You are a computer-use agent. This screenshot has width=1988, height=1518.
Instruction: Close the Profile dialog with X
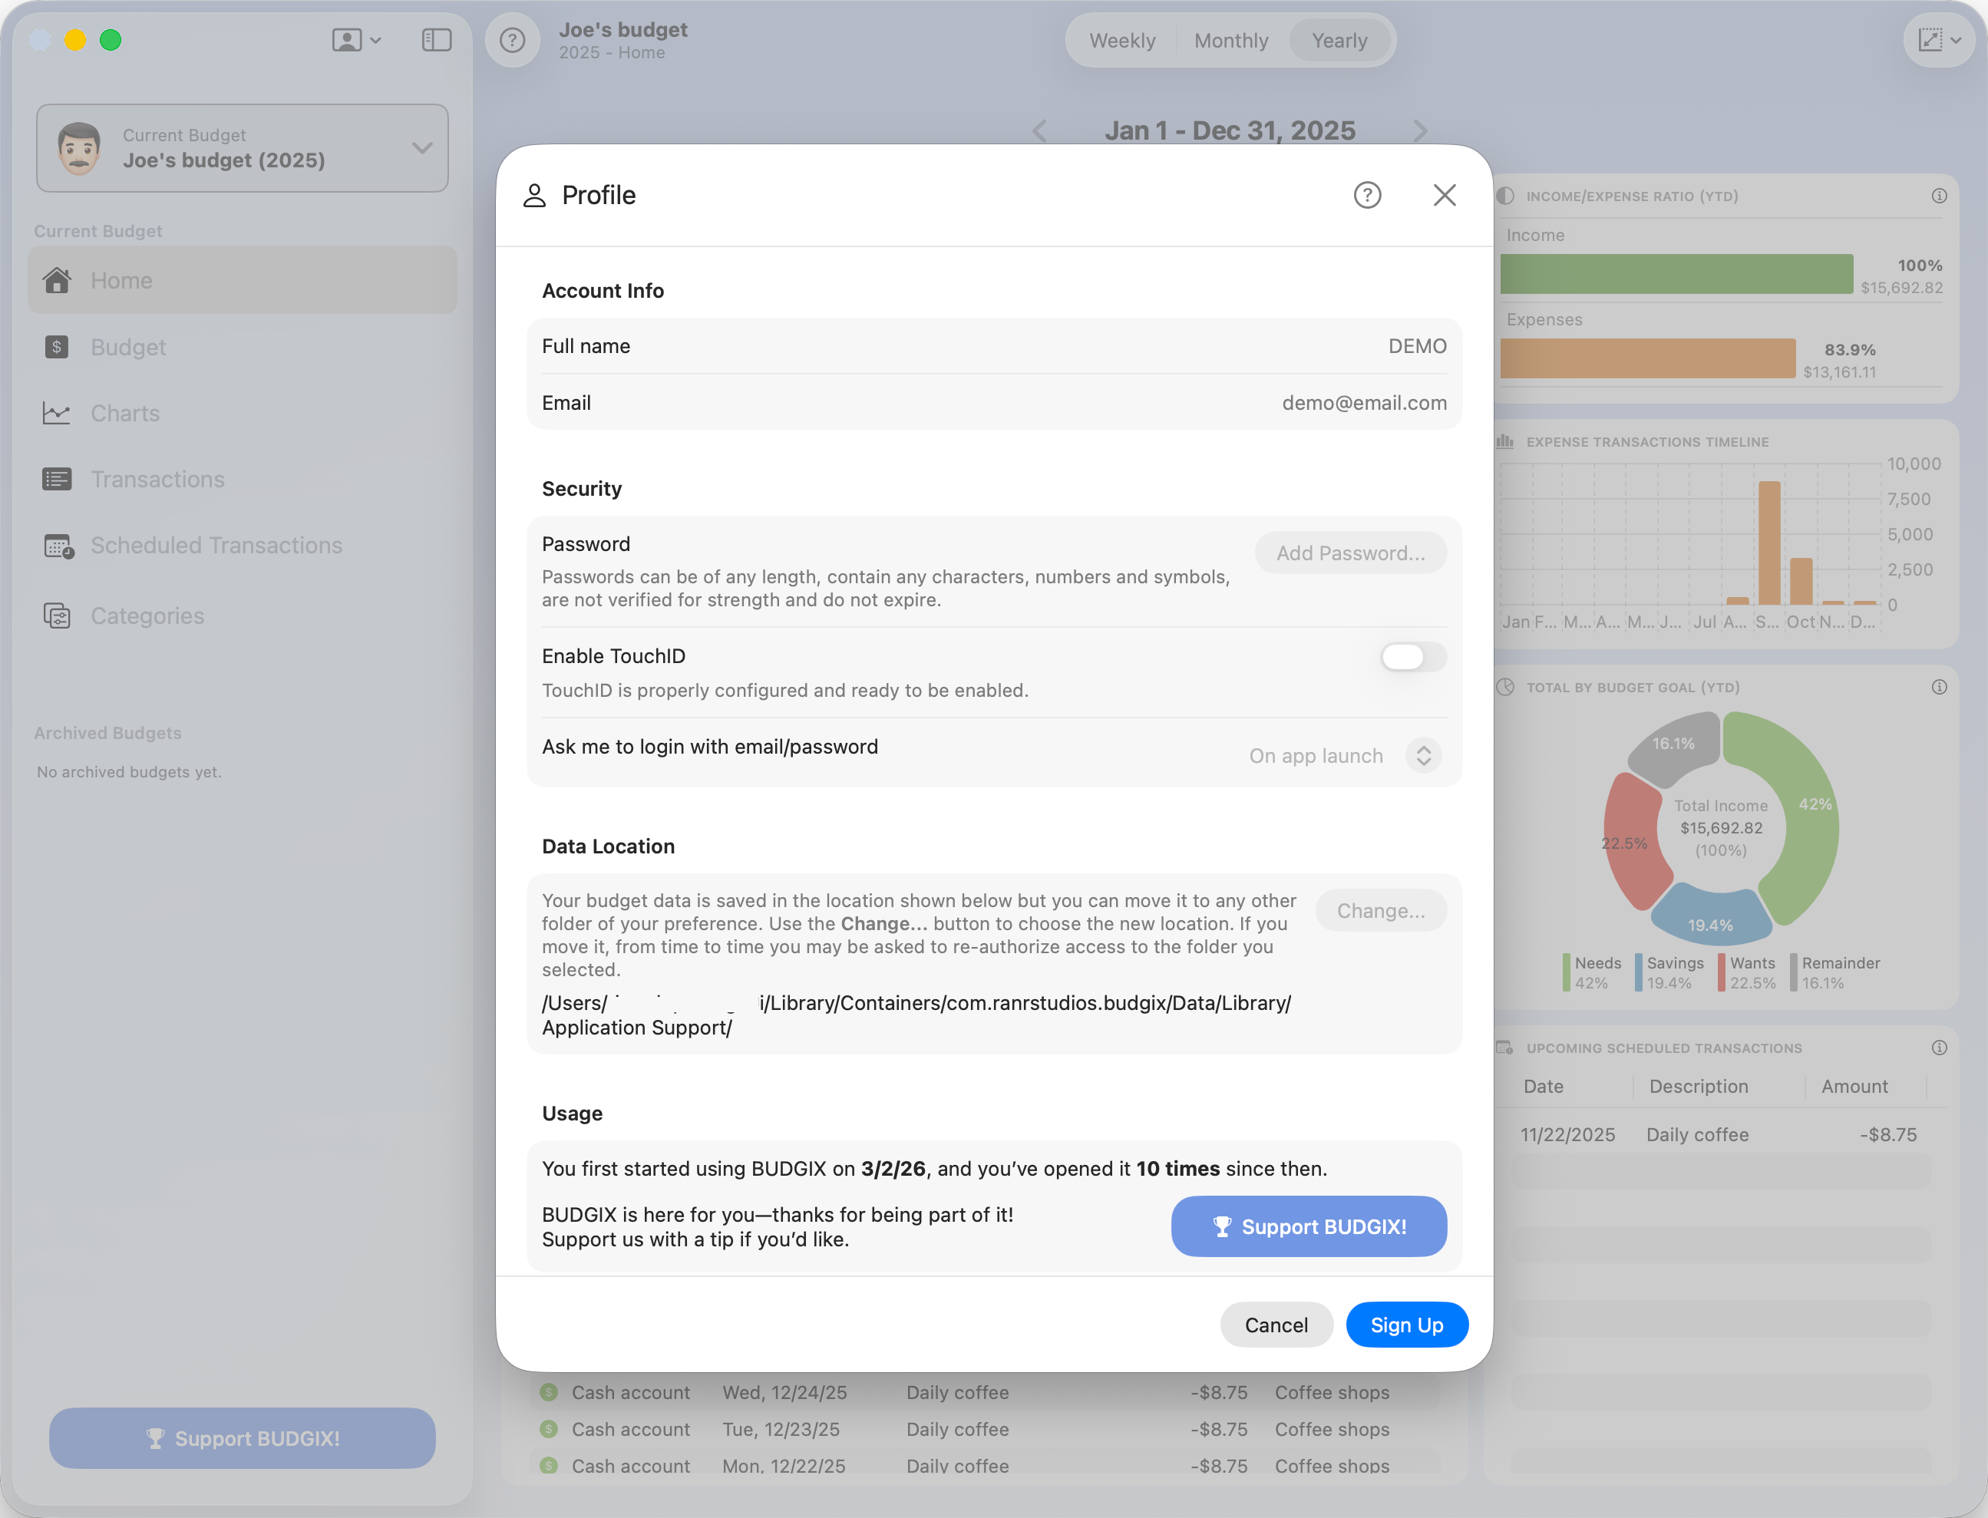point(1444,195)
